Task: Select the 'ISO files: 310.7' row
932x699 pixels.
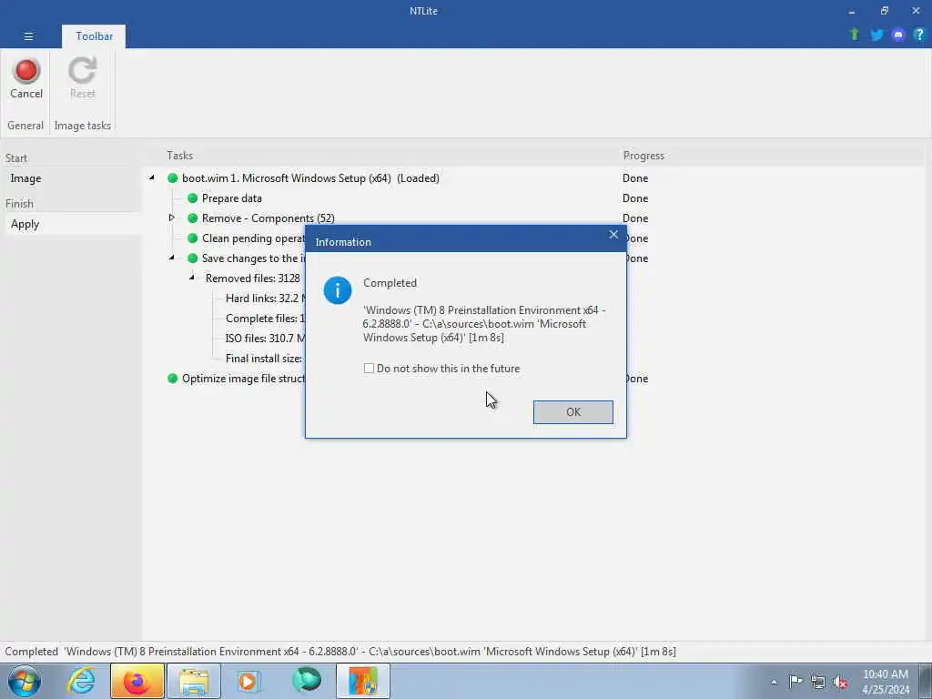Action: coord(265,339)
